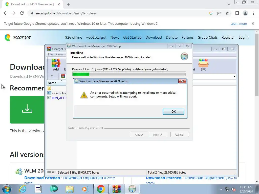Go up one folder in WinRAR
259x194 pixels.
point(52,76)
